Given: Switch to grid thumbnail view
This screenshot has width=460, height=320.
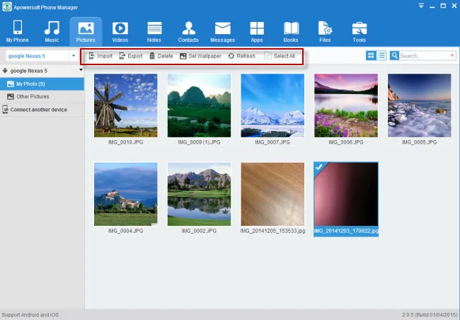Looking at the screenshot, I should (x=371, y=55).
